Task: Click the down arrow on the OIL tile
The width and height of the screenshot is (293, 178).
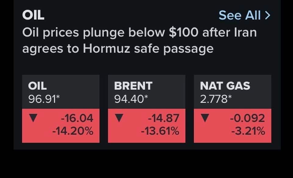Action: tap(32, 118)
